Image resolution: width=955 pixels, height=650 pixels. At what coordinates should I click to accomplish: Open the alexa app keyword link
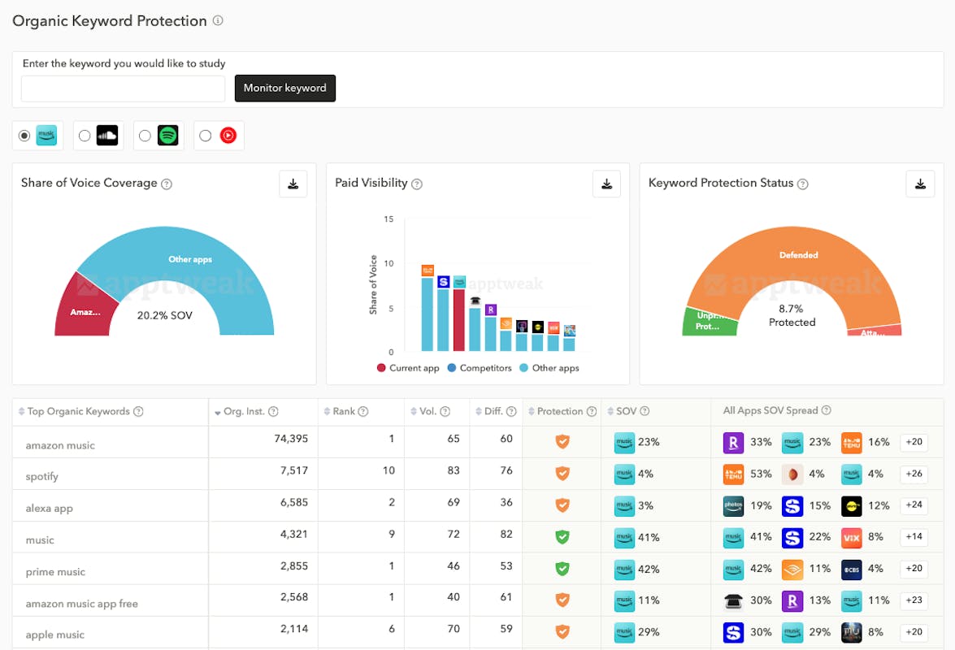point(50,509)
